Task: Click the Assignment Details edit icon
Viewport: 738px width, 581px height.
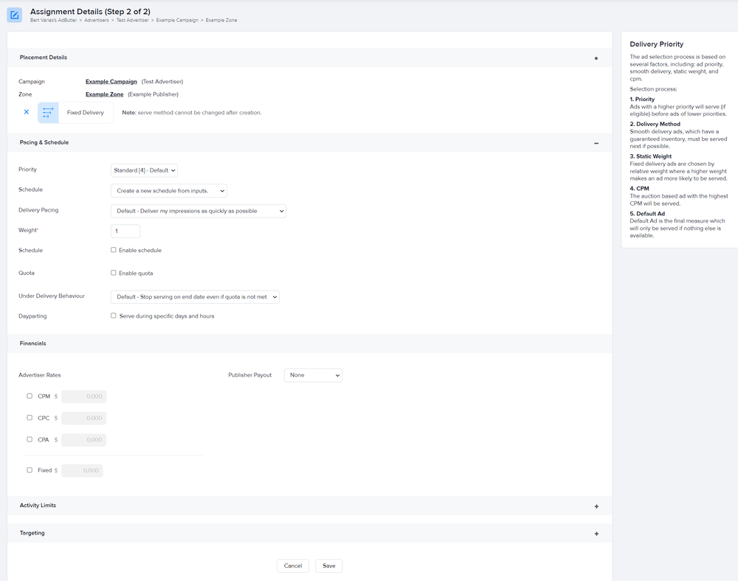Action: pos(15,15)
